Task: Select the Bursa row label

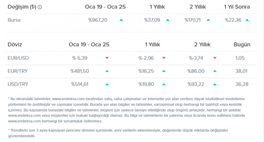Action: coord(14,20)
